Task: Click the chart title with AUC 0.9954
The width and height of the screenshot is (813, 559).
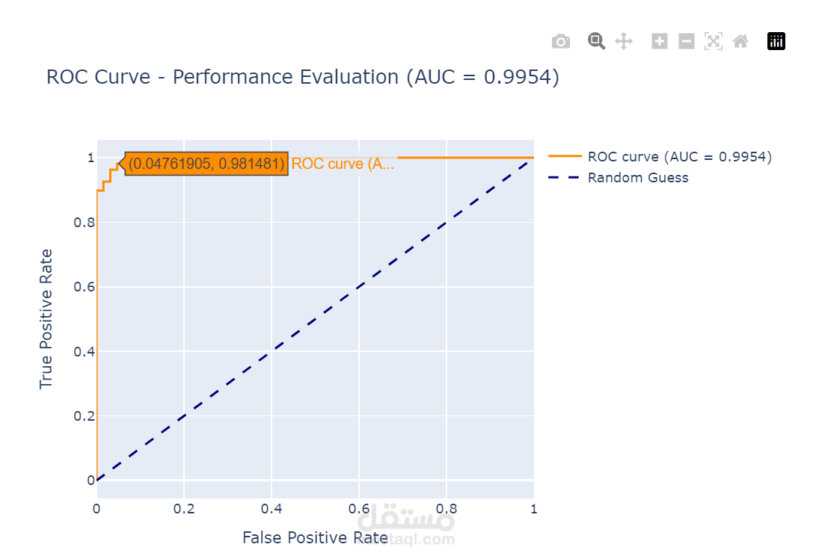Action: tap(303, 77)
